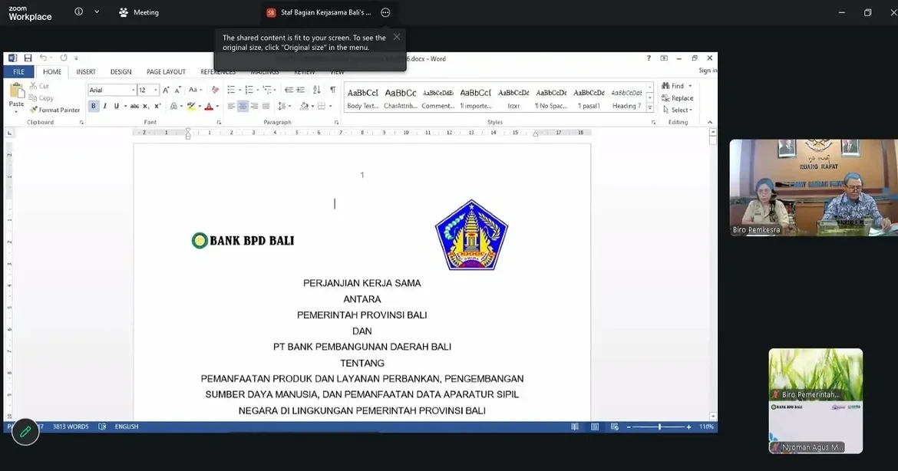The width and height of the screenshot is (898, 471).
Task: Click the Meeting tab in Zoom
Action: (x=139, y=12)
